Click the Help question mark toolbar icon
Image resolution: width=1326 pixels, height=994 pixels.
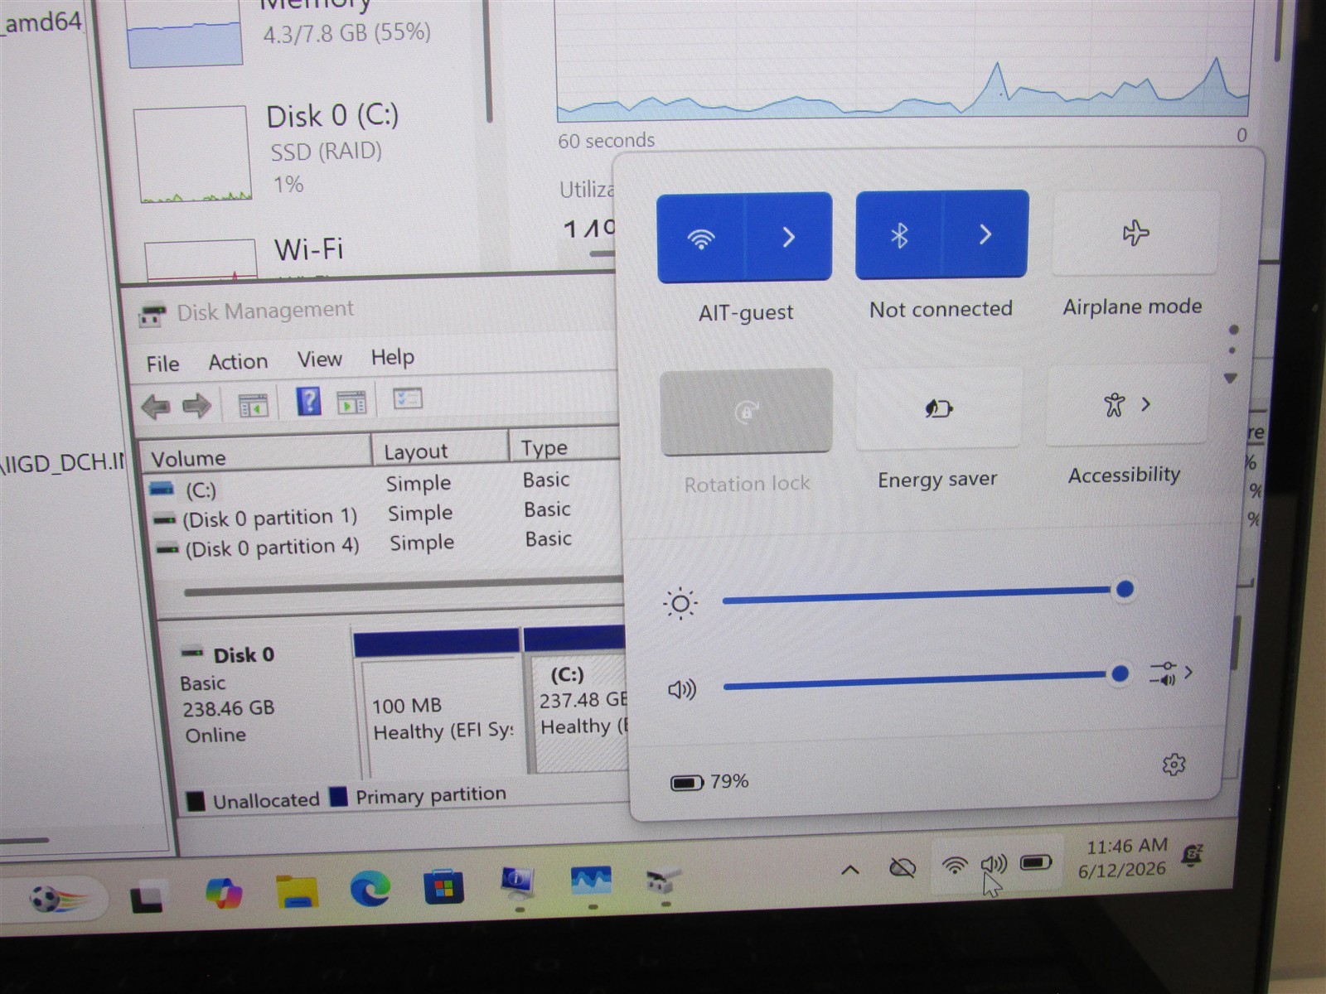[x=308, y=402]
